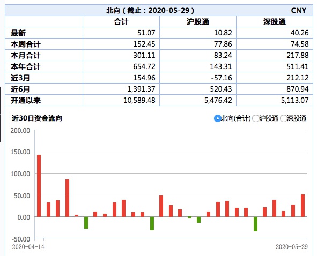Click the value 511.41
Screen dimensions: 317x256
click(x=298, y=66)
